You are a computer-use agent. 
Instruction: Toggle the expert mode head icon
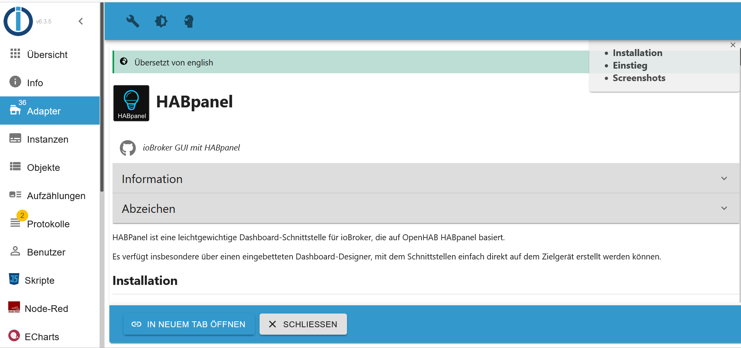189,21
